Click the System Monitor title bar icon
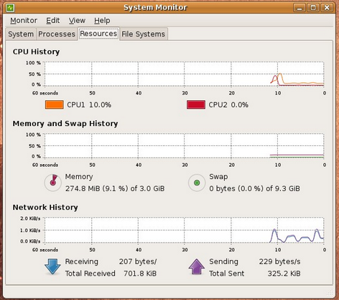 tap(11, 8)
